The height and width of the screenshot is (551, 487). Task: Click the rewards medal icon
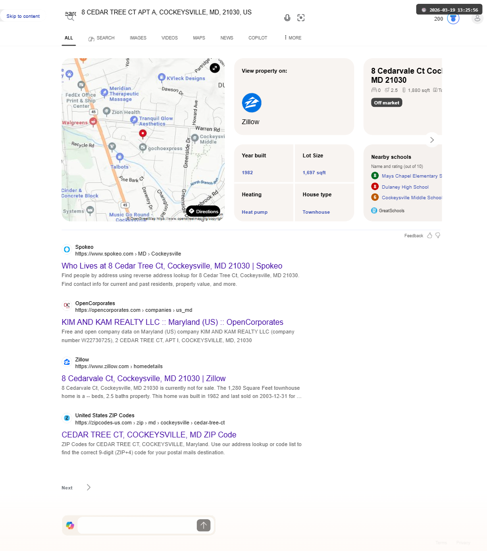pyautogui.click(x=453, y=18)
